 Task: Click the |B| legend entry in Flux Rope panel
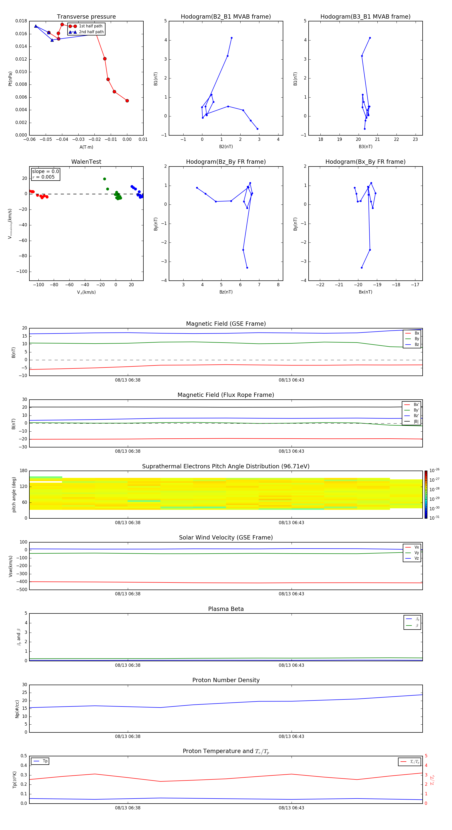click(412, 422)
